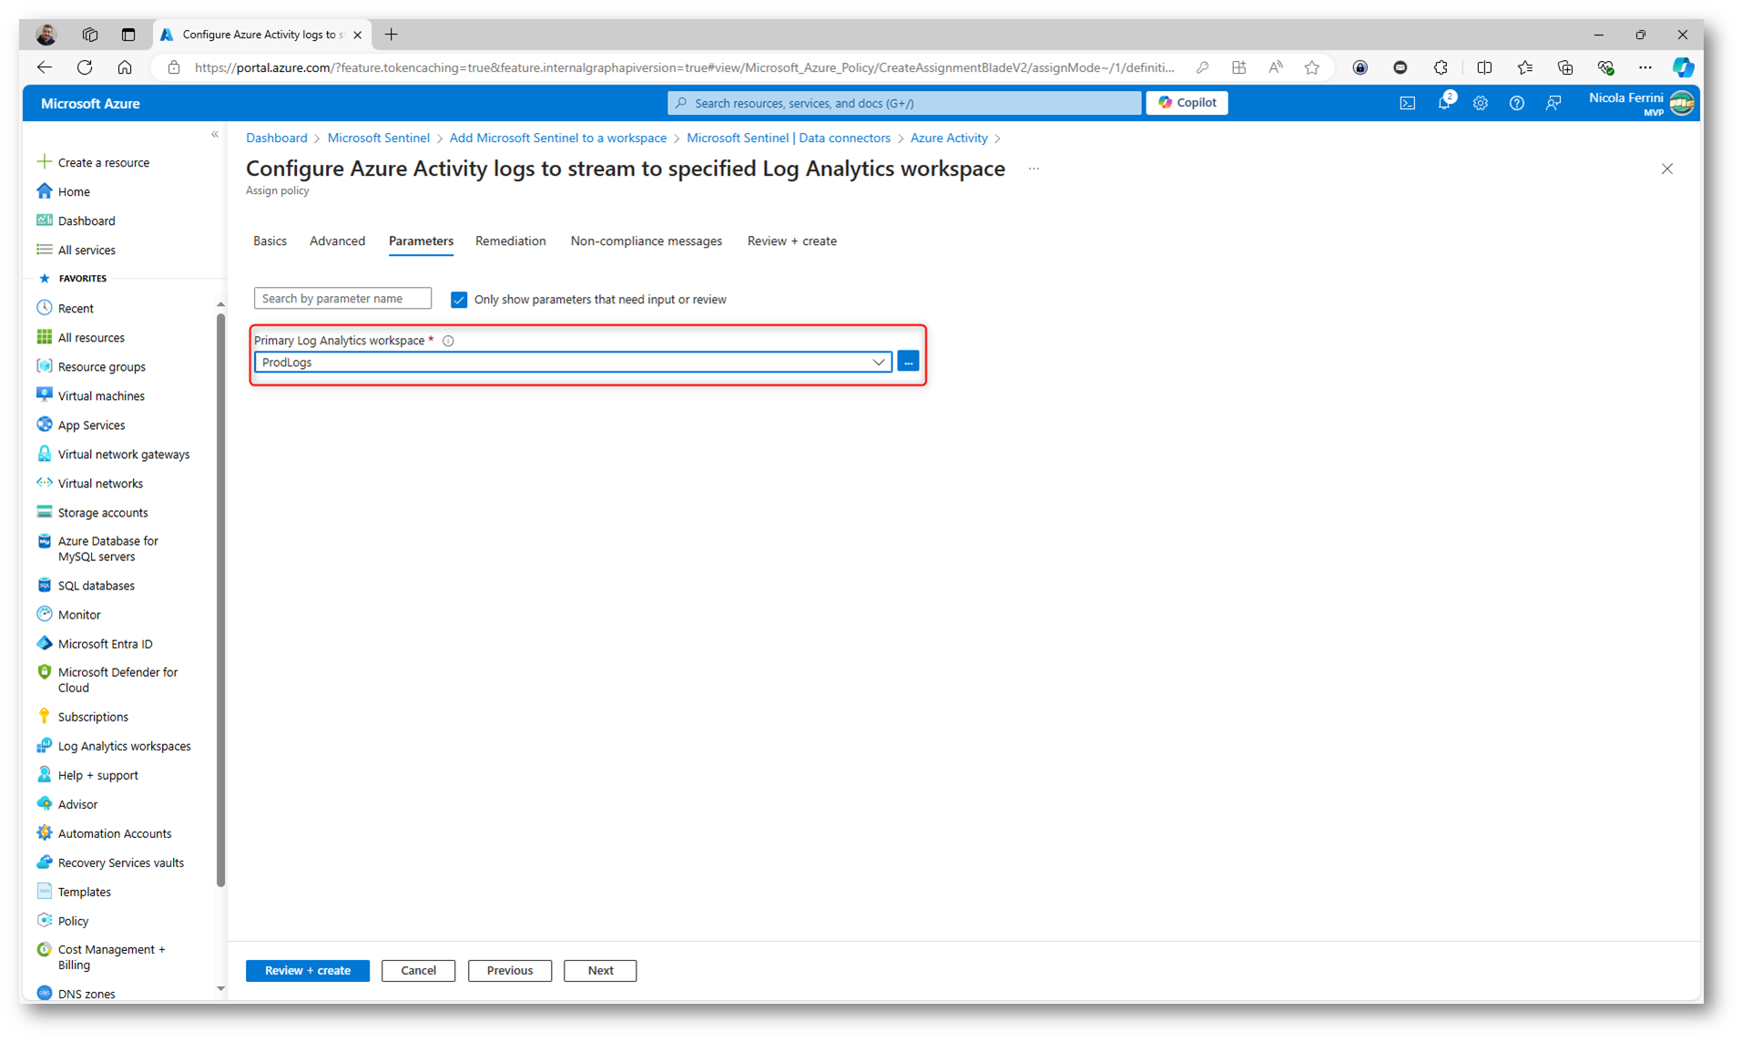Open Microsoft Entra ID icon
Screen dimensions: 1742x1042
point(44,643)
